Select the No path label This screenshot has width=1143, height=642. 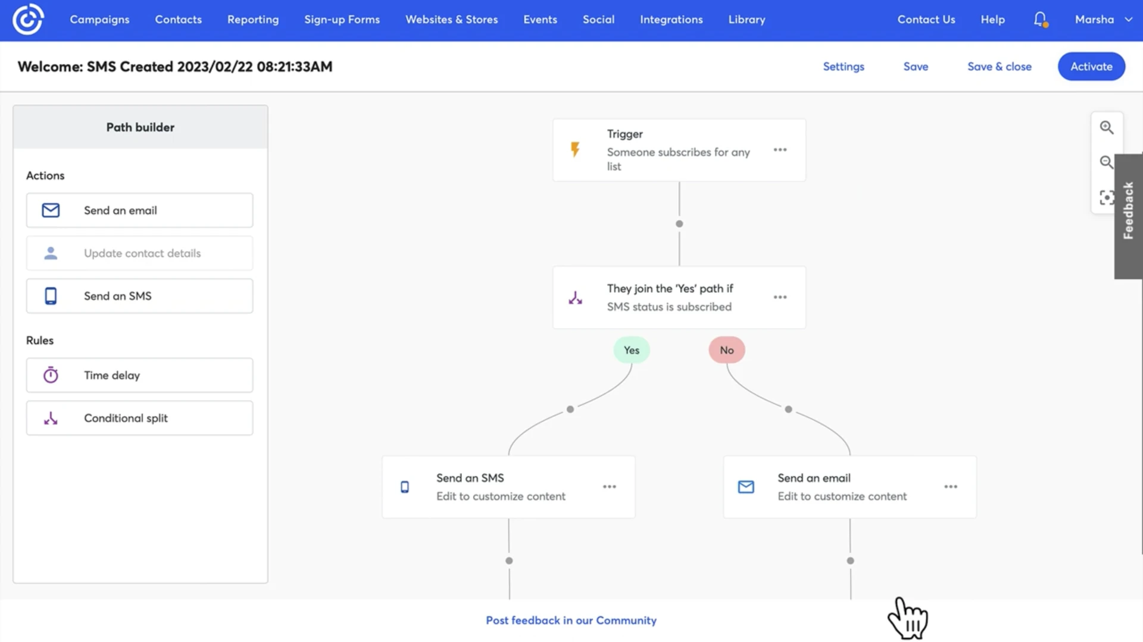[726, 350]
